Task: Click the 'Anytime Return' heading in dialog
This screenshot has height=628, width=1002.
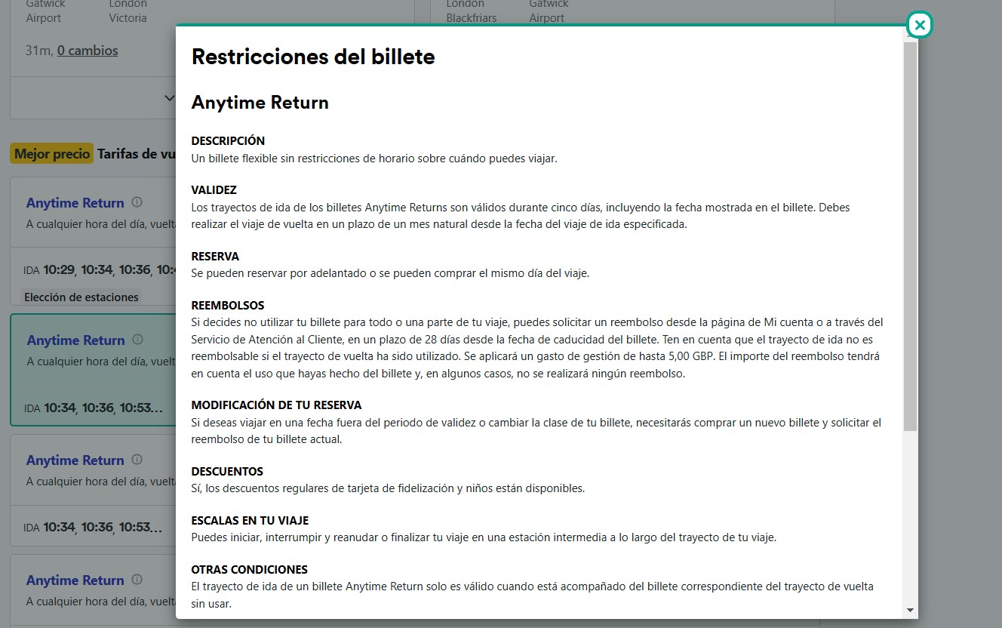Action: [x=260, y=103]
